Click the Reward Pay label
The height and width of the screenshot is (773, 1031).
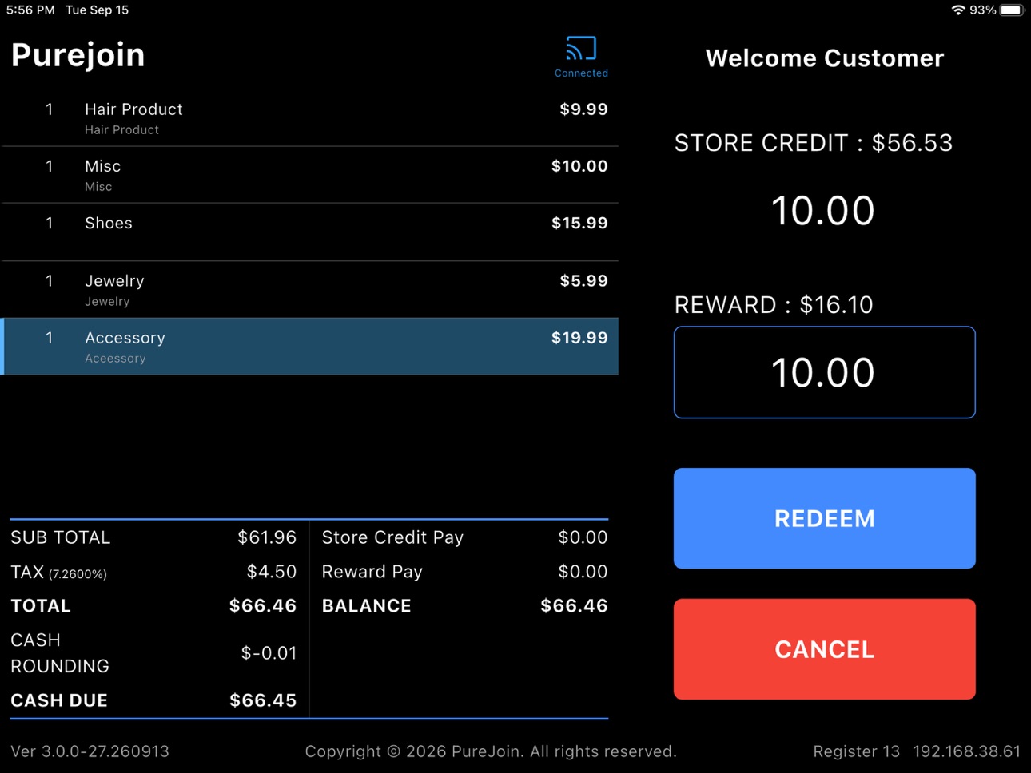tap(372, 573)
